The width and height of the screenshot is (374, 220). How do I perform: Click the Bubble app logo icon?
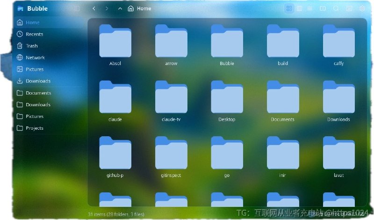pos(20,8)
